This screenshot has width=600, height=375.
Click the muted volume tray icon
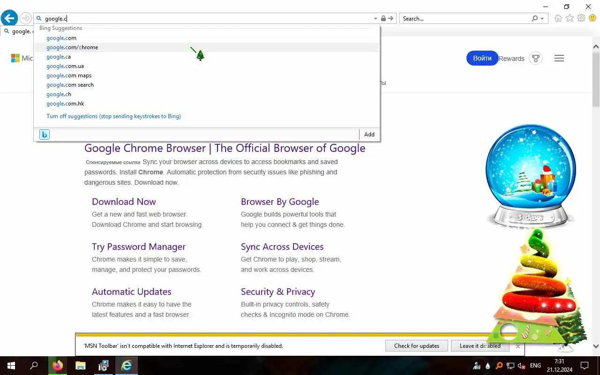tap(521, 366)
